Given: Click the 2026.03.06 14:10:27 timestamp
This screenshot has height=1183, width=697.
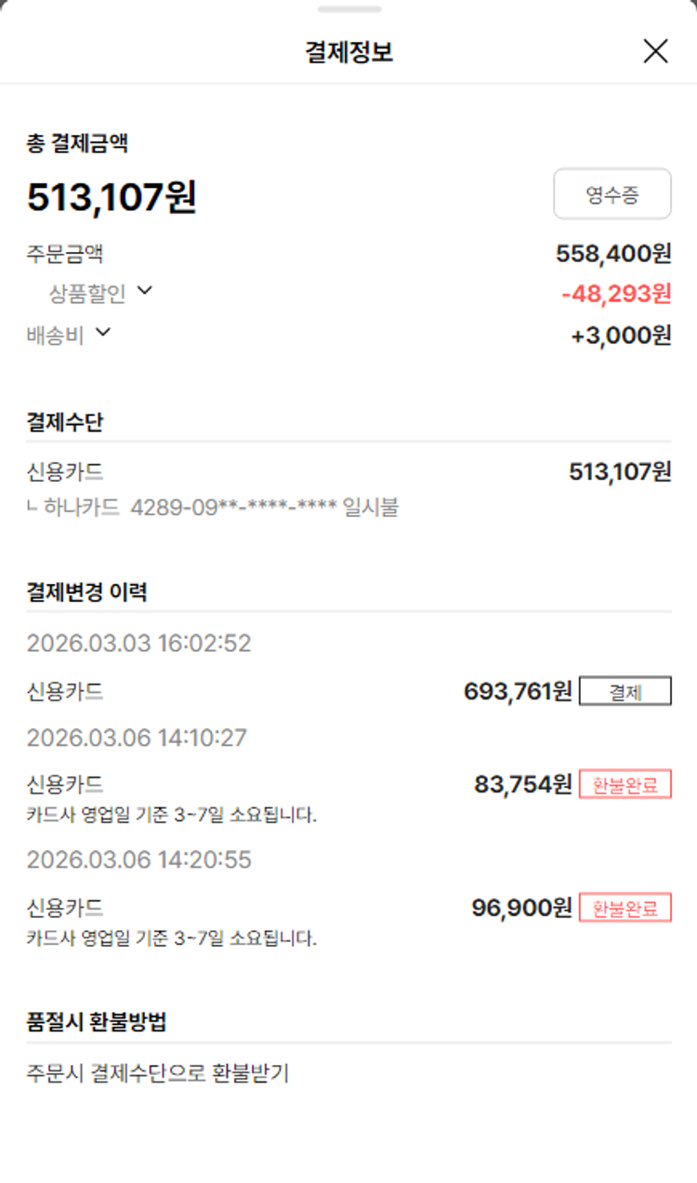Looking at the screenshot, I should tap(137, 738).
